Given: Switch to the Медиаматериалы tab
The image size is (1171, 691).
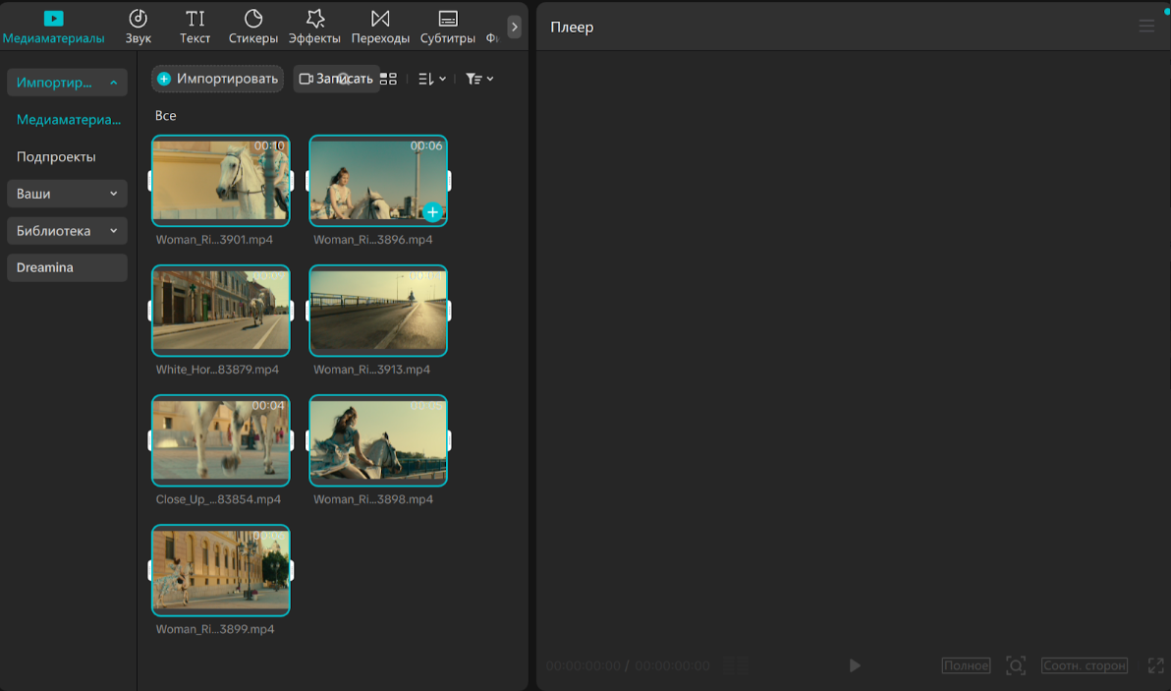Looking at the screenshot, I should pyautogui.click(x=53, y=27).
